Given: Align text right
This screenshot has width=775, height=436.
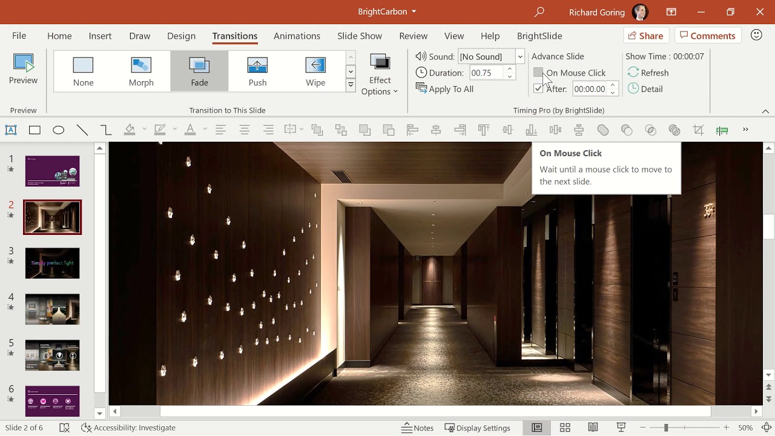Looking at the screenshot, I should point(268,130).
